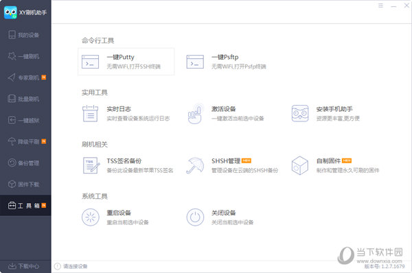Click 请连接设备 status text
Screen dimensions: 412x273
75,266
